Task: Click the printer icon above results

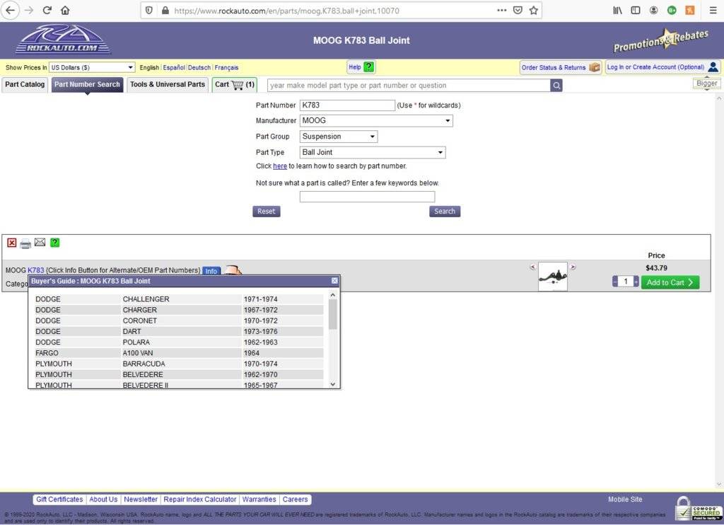Action: [x=25, y=243]
